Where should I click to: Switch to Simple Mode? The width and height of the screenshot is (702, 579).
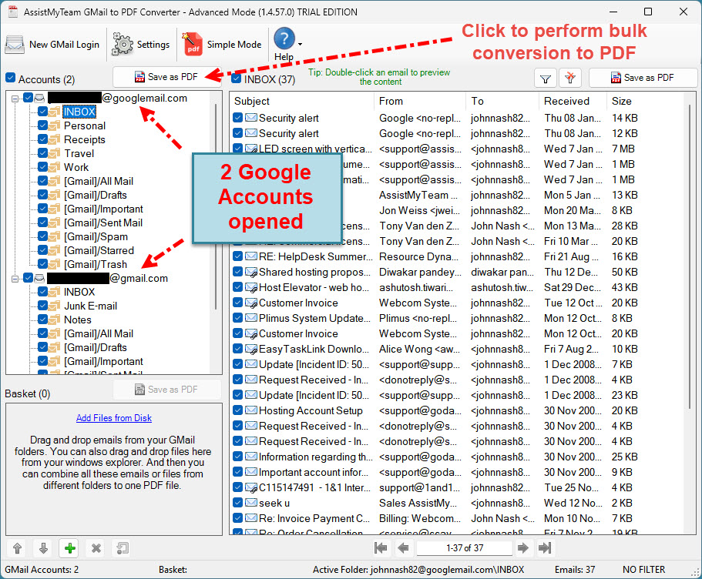coord(222,45)
